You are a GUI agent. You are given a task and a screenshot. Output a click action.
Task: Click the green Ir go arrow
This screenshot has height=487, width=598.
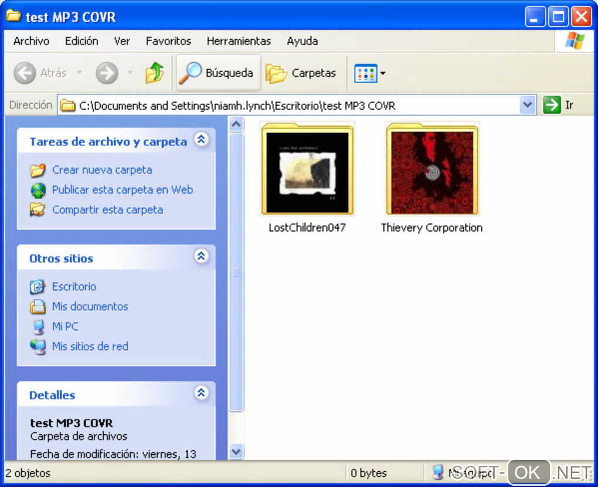click(x=552, y=105)
